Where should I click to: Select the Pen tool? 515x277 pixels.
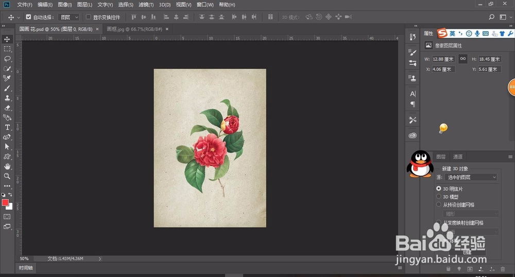[7, 137]
